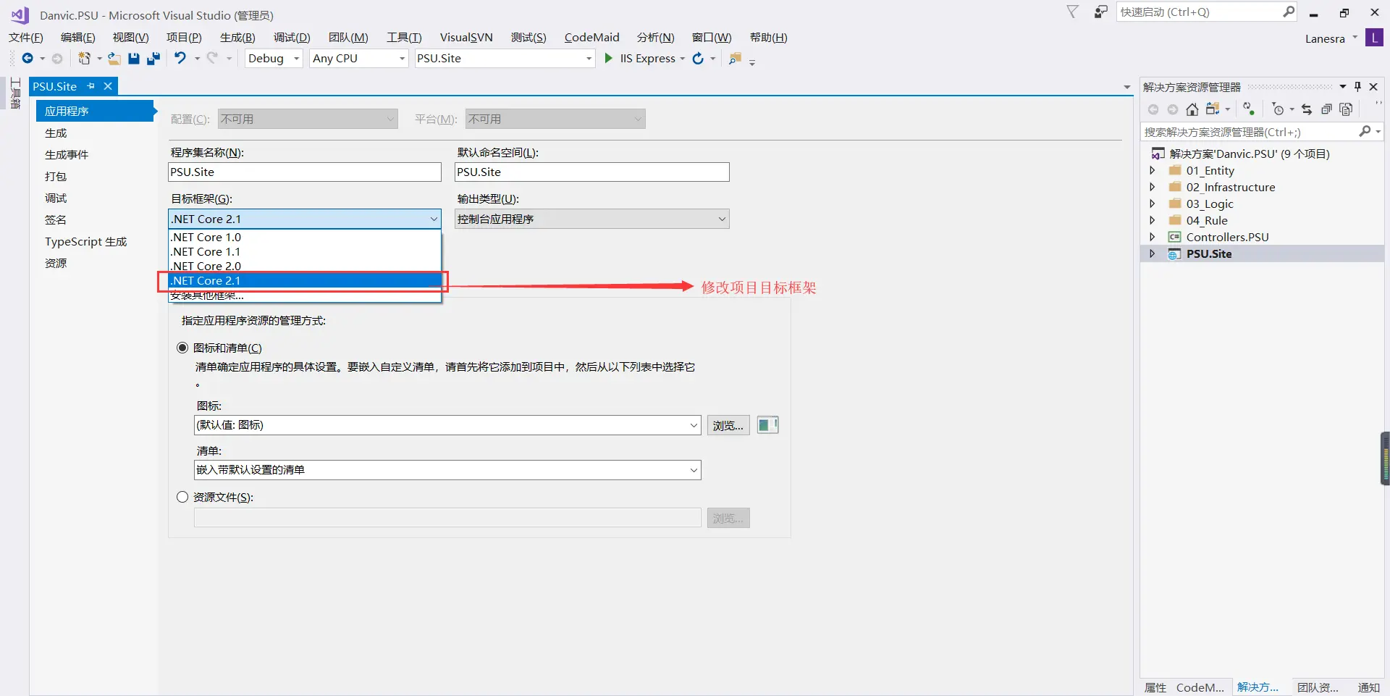This screenshot has width=1390, height=696.
Task: Click the navigate backward arrow in main toolbar
Action: 28,59
